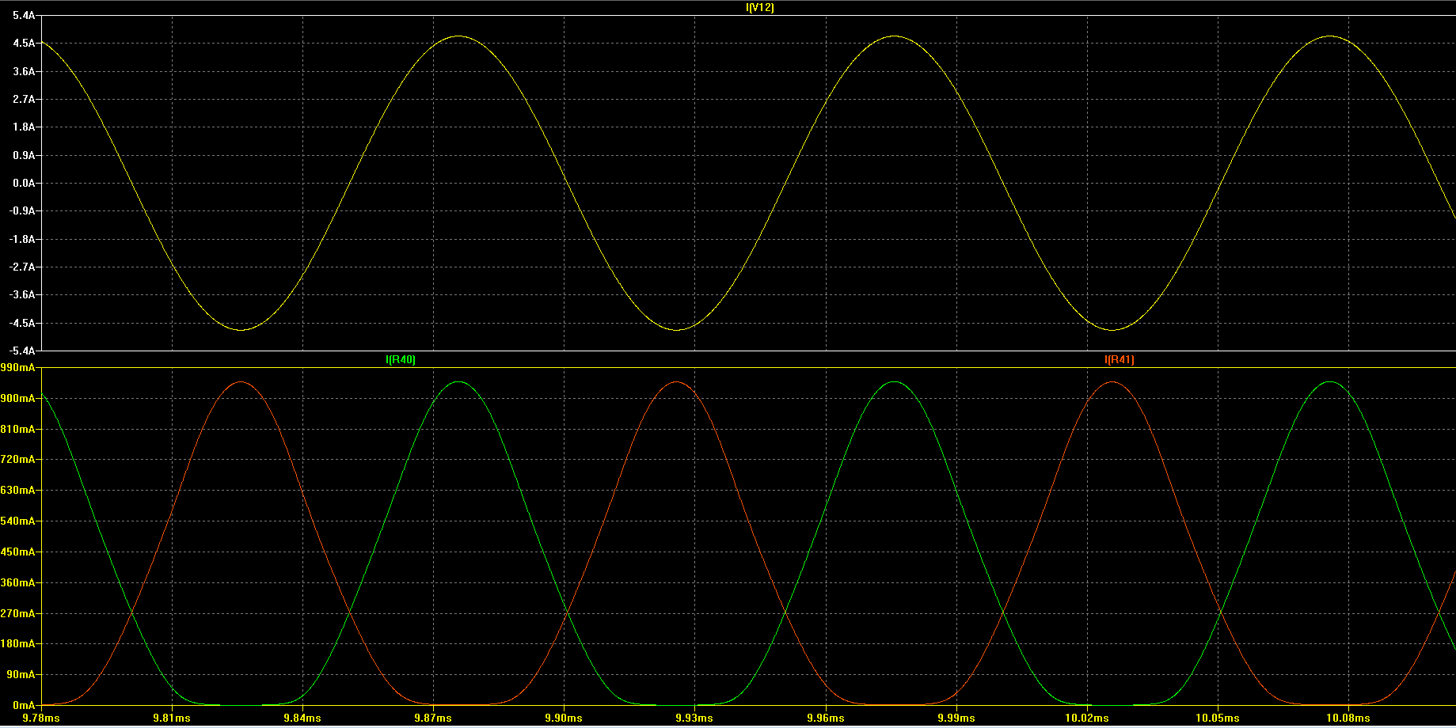
Task: Click the -5.4A axis value
Action: click(x=22, y=351)
